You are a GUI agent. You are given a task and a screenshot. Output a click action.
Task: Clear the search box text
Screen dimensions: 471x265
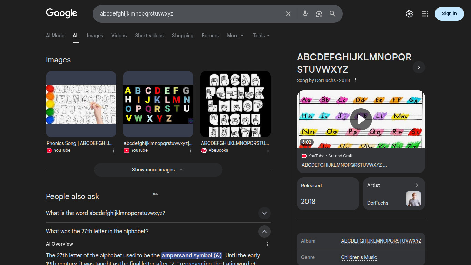pyautogui.click(x=288, y=14)
